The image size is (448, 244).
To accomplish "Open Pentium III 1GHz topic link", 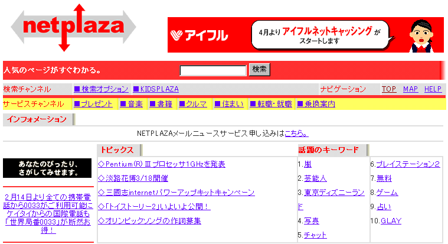I will (161, 164).
